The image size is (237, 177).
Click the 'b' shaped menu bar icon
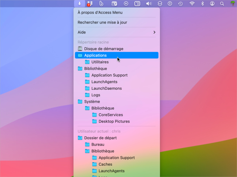coord(101,4)
